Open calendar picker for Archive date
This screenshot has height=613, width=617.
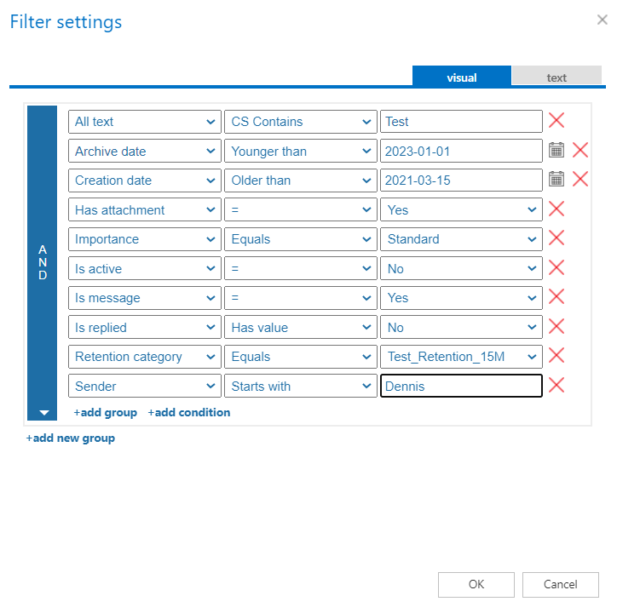[x=556, y=151]
